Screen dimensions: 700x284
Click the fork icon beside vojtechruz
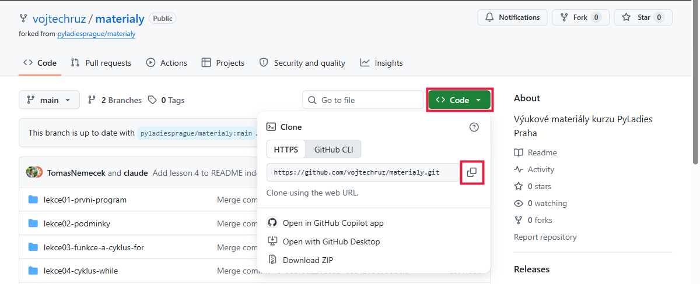[23, 19]
